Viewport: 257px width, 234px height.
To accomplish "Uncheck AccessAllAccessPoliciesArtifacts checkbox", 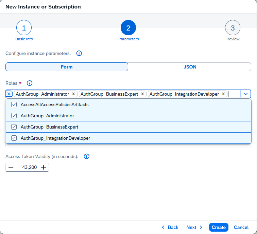I will click(14, 104).
